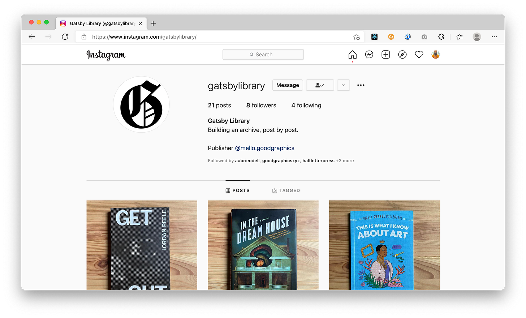Click the camera screenshot extension icon
The width and height of the screenshot is (526, 318).
424,37
